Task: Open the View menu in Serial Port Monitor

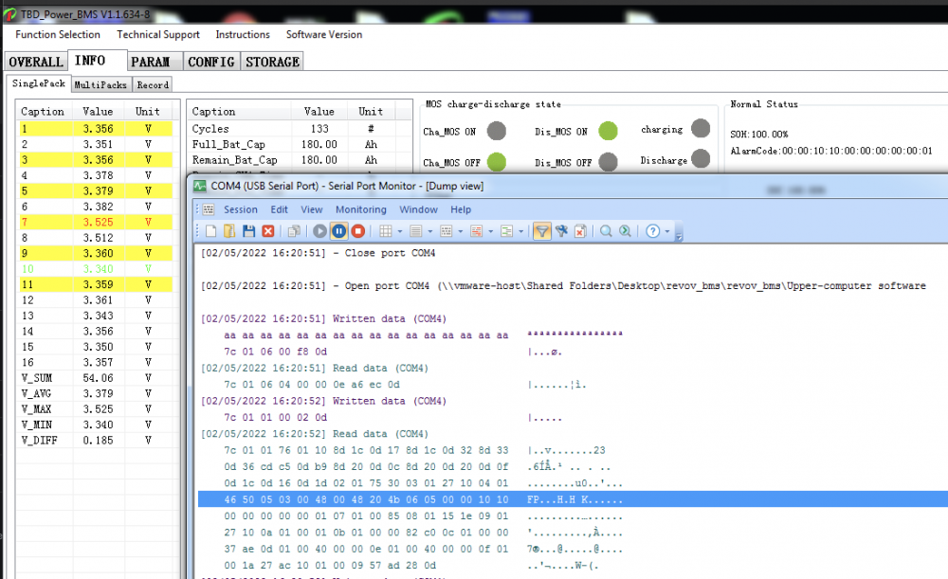Action: point(312,209)
